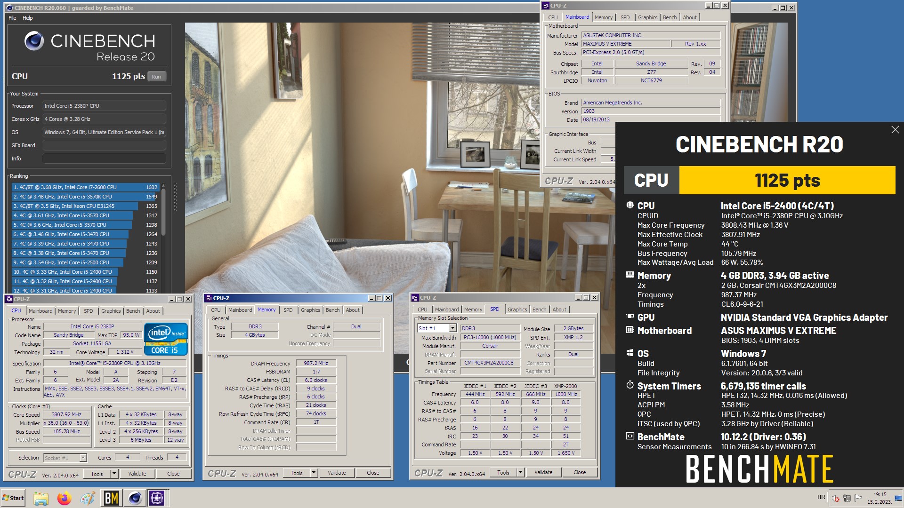Open the File menu in Cinebench
Screen dimensions: 904x508
coord(12,18)
